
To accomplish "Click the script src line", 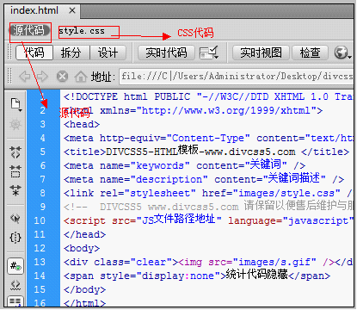I will click(x=208, y=220).
